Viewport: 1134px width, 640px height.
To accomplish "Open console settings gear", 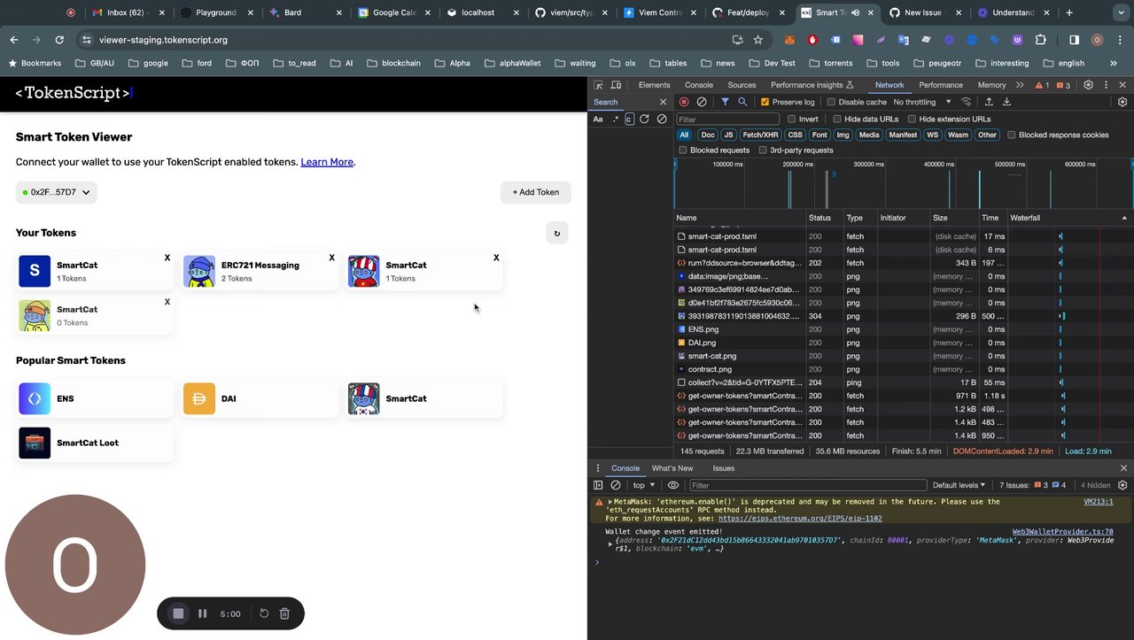I will point(1122,485).
